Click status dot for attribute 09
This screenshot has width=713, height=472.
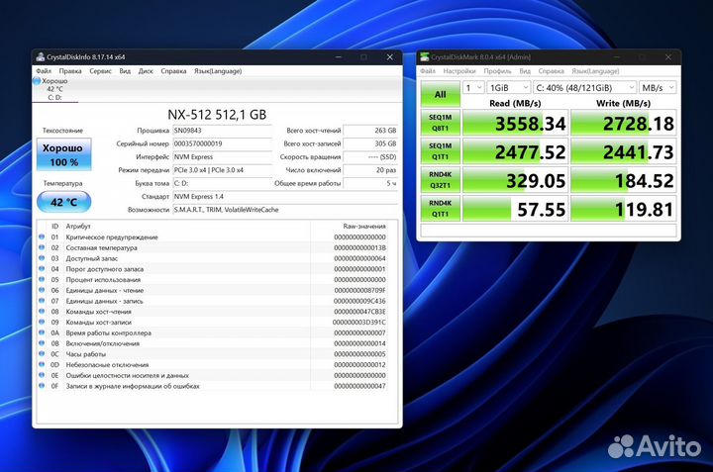(x=42, y=322)
